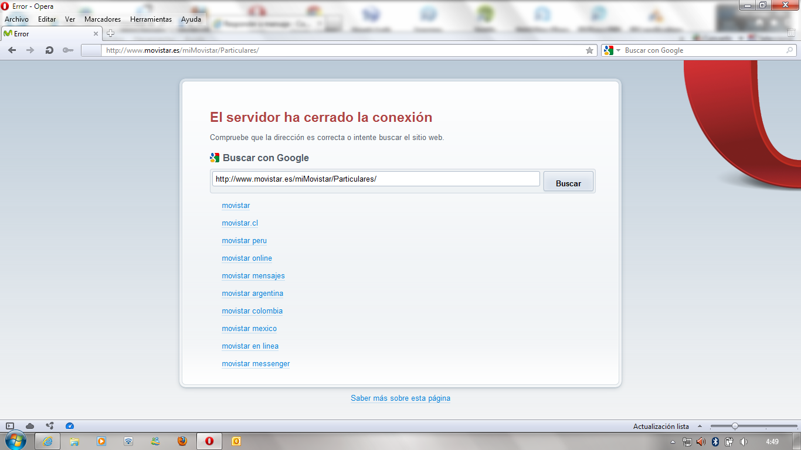This screenshot has width=801, height=450.
Task: Launch Firefox from the taskbar
Action: (x=182, y=441)
